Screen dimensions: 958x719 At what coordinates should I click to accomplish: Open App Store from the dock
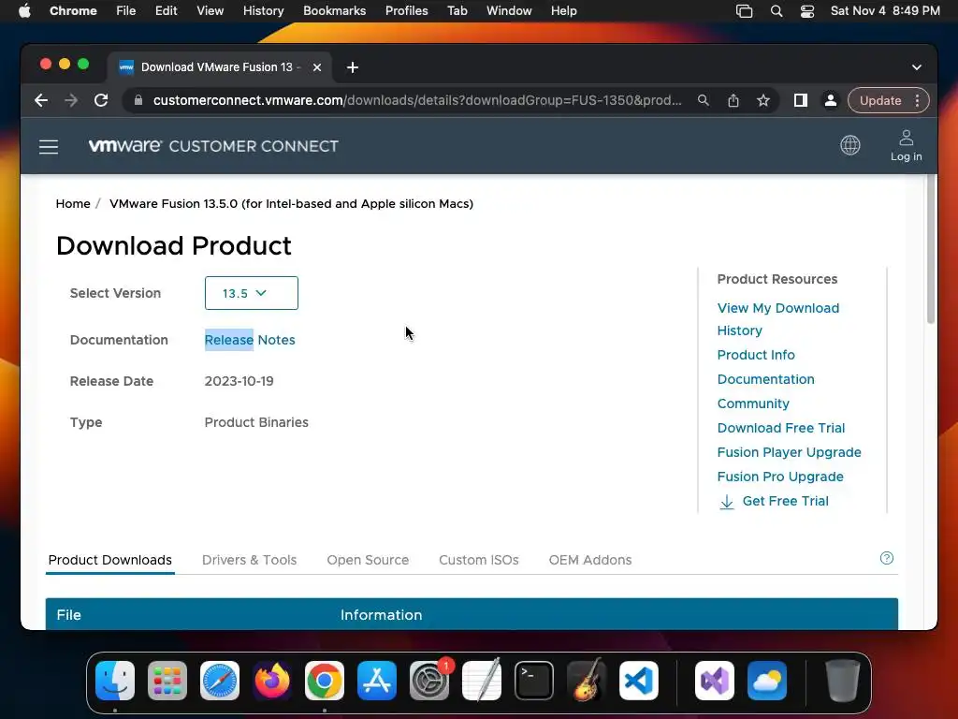point(377,681)
